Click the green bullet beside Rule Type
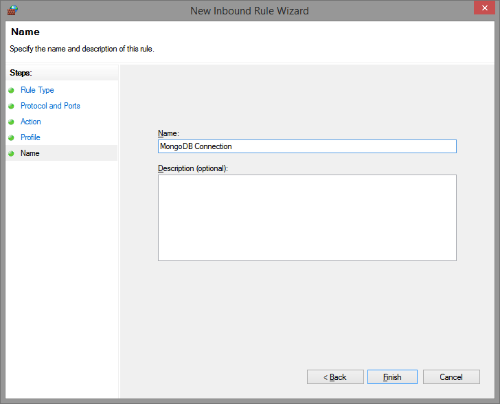500x404 pixels. pos(11,90)
